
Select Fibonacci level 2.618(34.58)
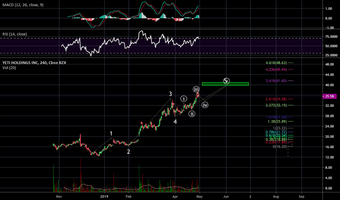coord(276,99)
